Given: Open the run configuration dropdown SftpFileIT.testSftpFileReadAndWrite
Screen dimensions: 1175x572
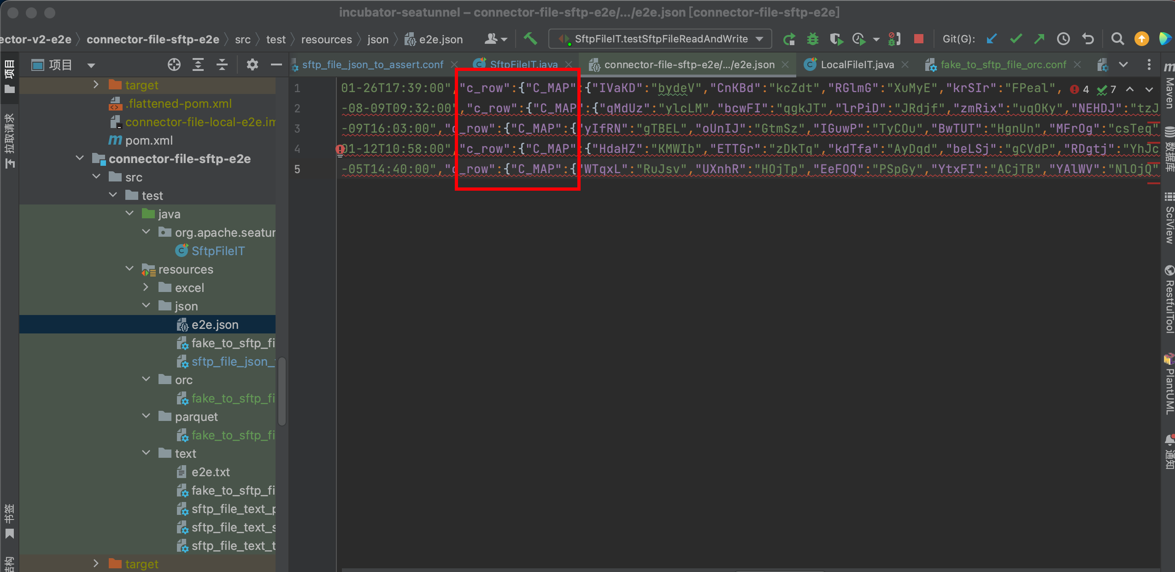Looking at the screenshot, I should [659, 39].
